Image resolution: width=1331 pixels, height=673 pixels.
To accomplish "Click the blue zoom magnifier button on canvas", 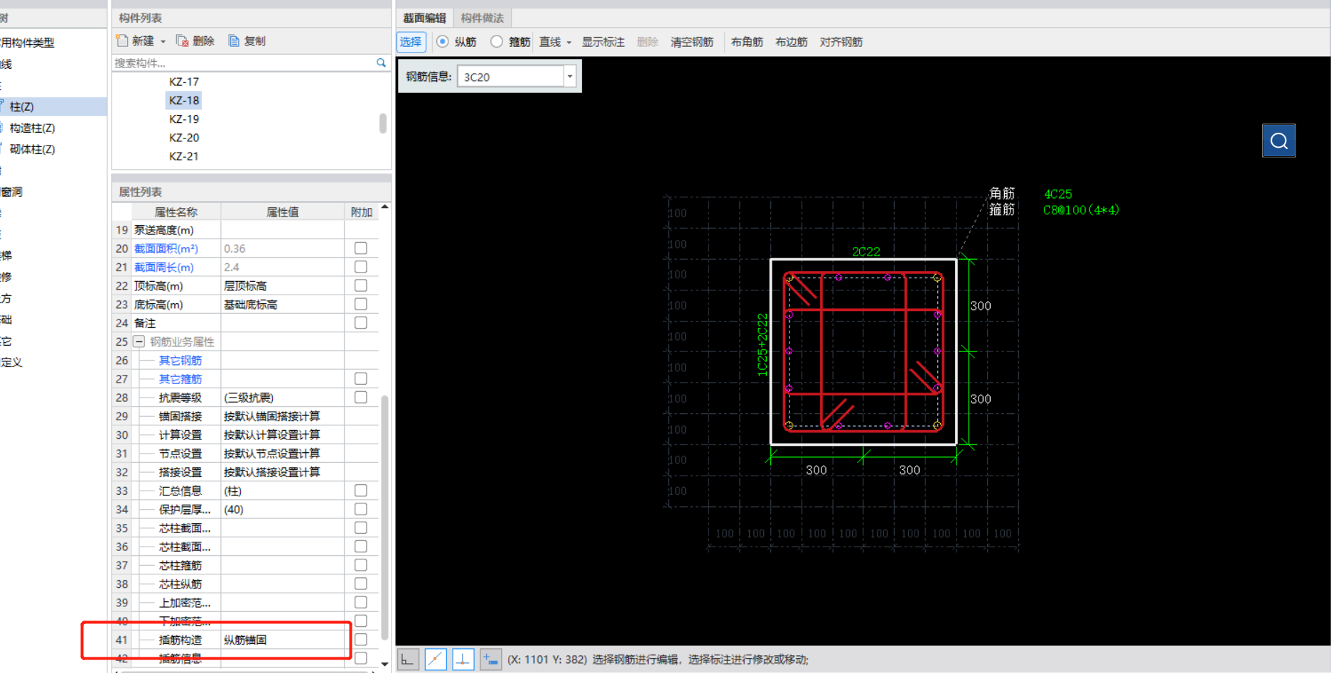I will tap(1278, 141).
